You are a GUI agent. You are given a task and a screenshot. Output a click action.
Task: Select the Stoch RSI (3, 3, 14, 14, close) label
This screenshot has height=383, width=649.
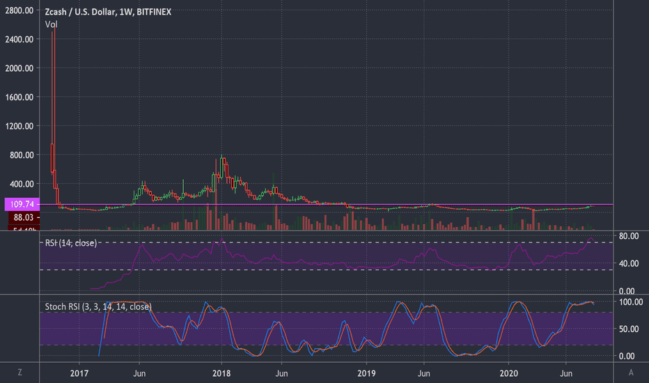pyautogui.click(x=98, y=307)
